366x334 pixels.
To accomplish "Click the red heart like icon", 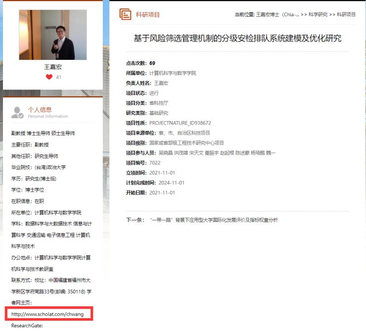I will [x=49, y=77].
